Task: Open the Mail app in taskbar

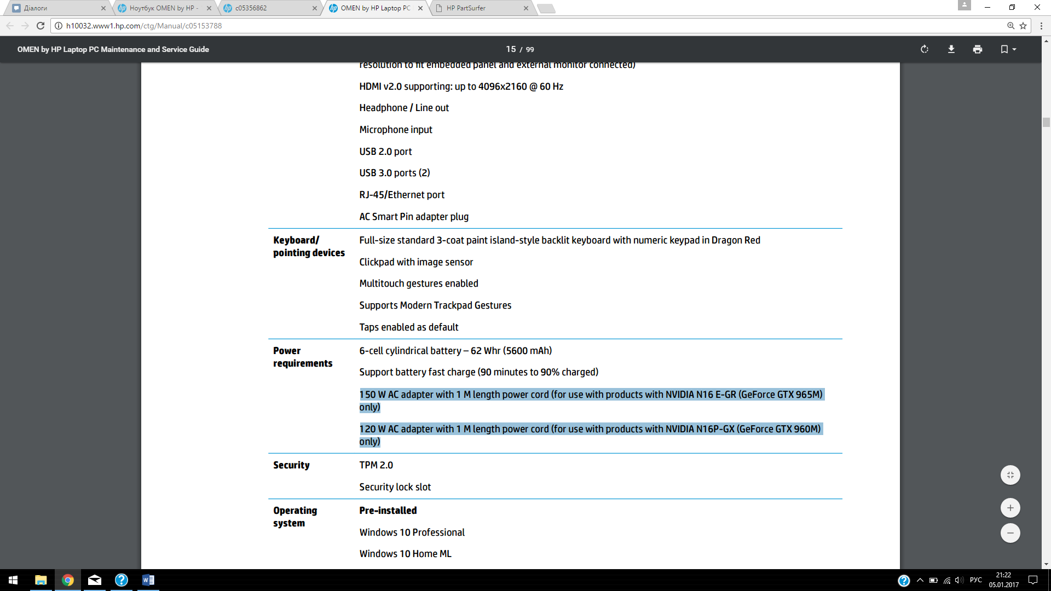Action: point(95,580)
